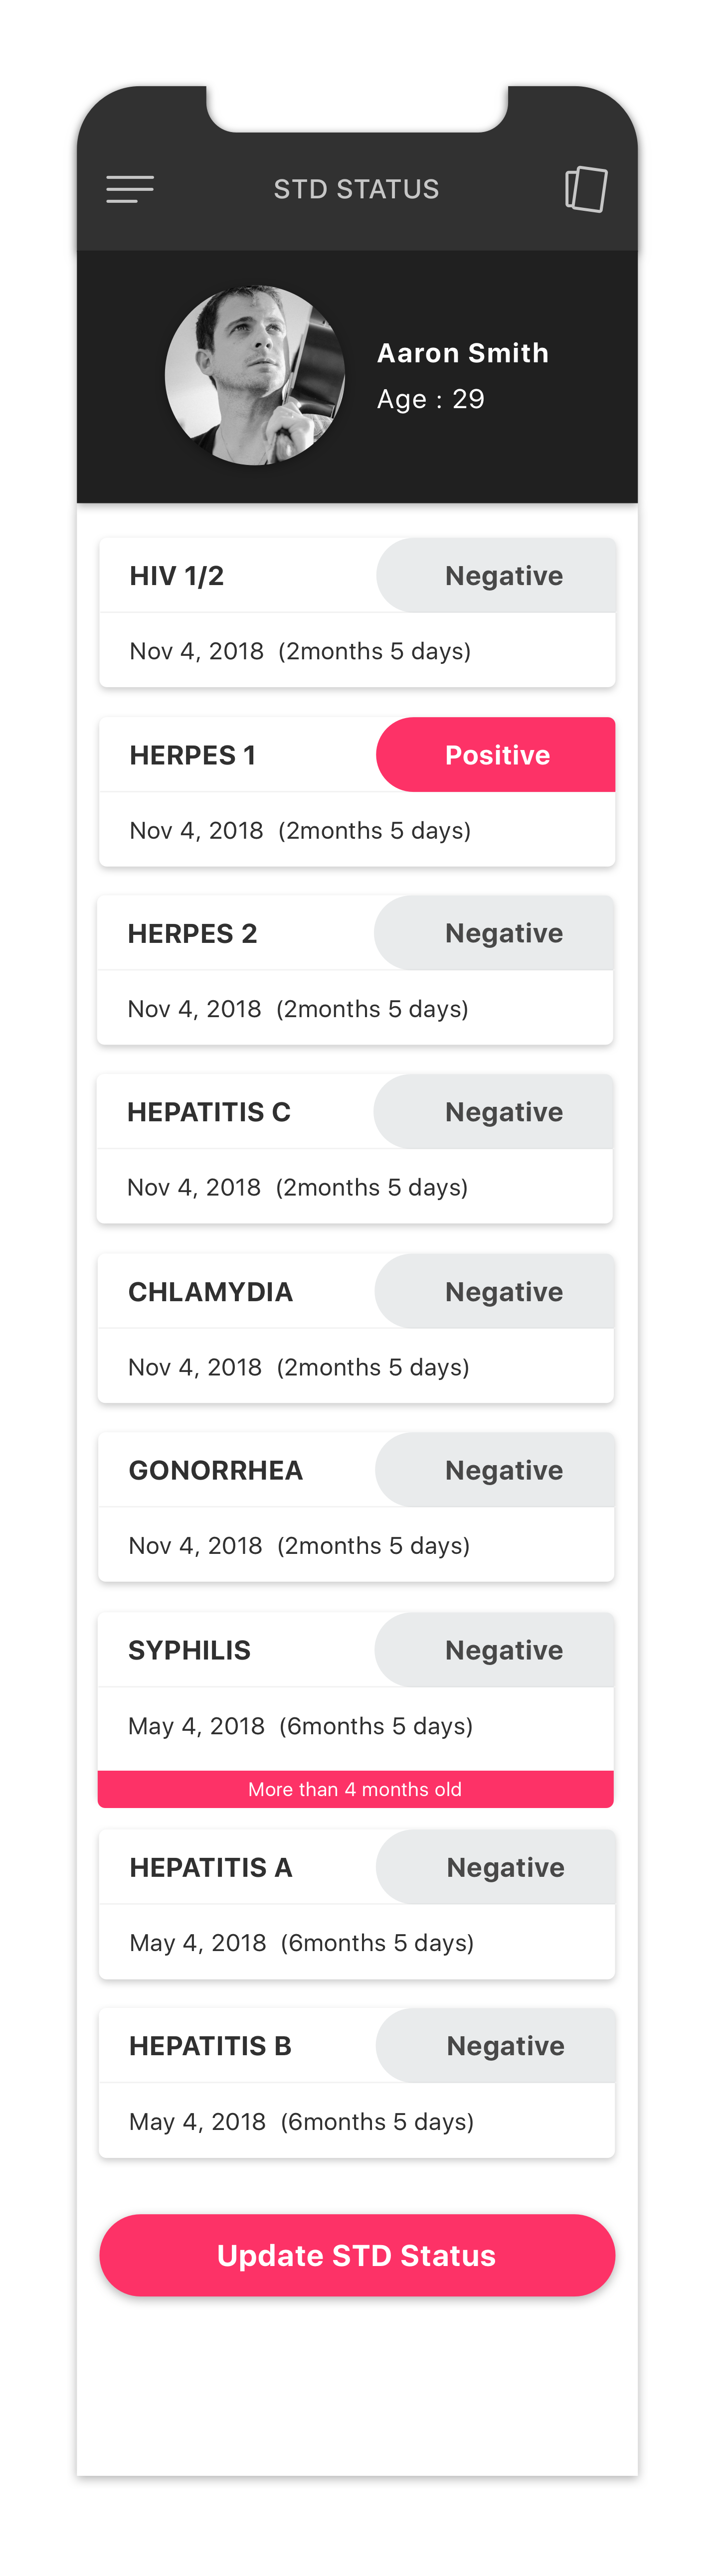Screen dimensions: 715x2576
Task: Tap the CHLAMYDIA test name
Action: (211, 1292)
